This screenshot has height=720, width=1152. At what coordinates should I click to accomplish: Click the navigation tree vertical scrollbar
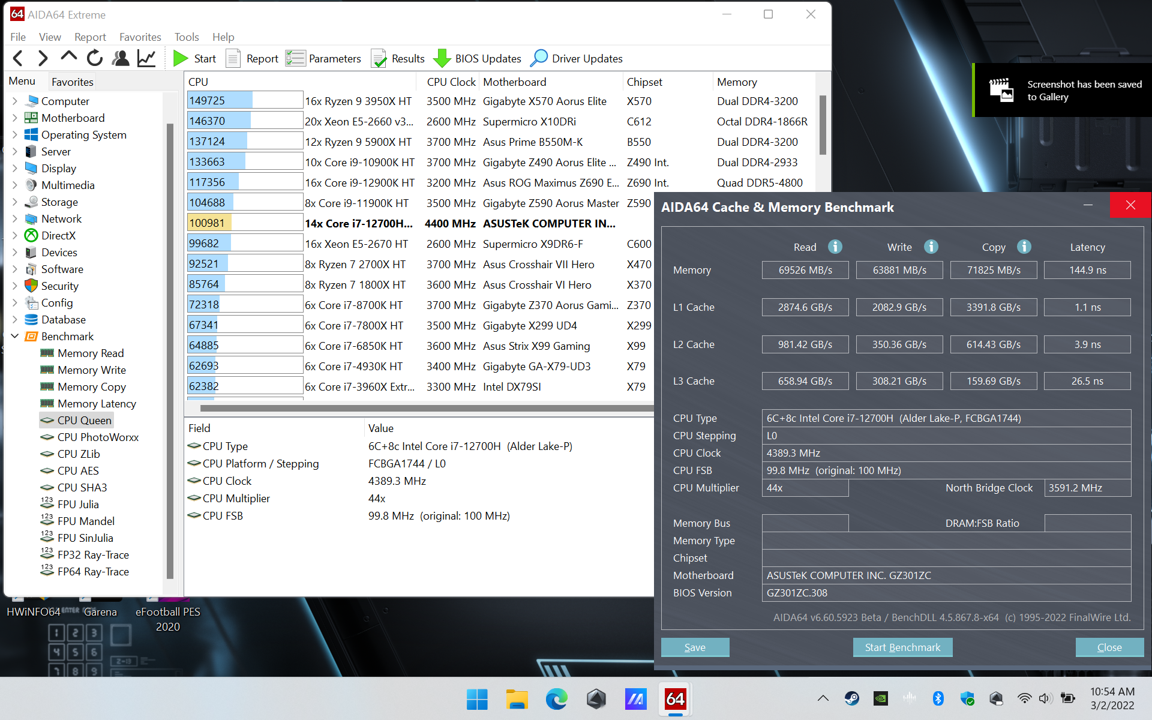170,351
